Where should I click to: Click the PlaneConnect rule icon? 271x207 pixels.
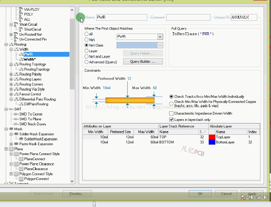point(21,159)
